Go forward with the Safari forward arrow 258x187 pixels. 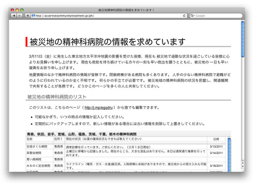[x=20, y=15]
